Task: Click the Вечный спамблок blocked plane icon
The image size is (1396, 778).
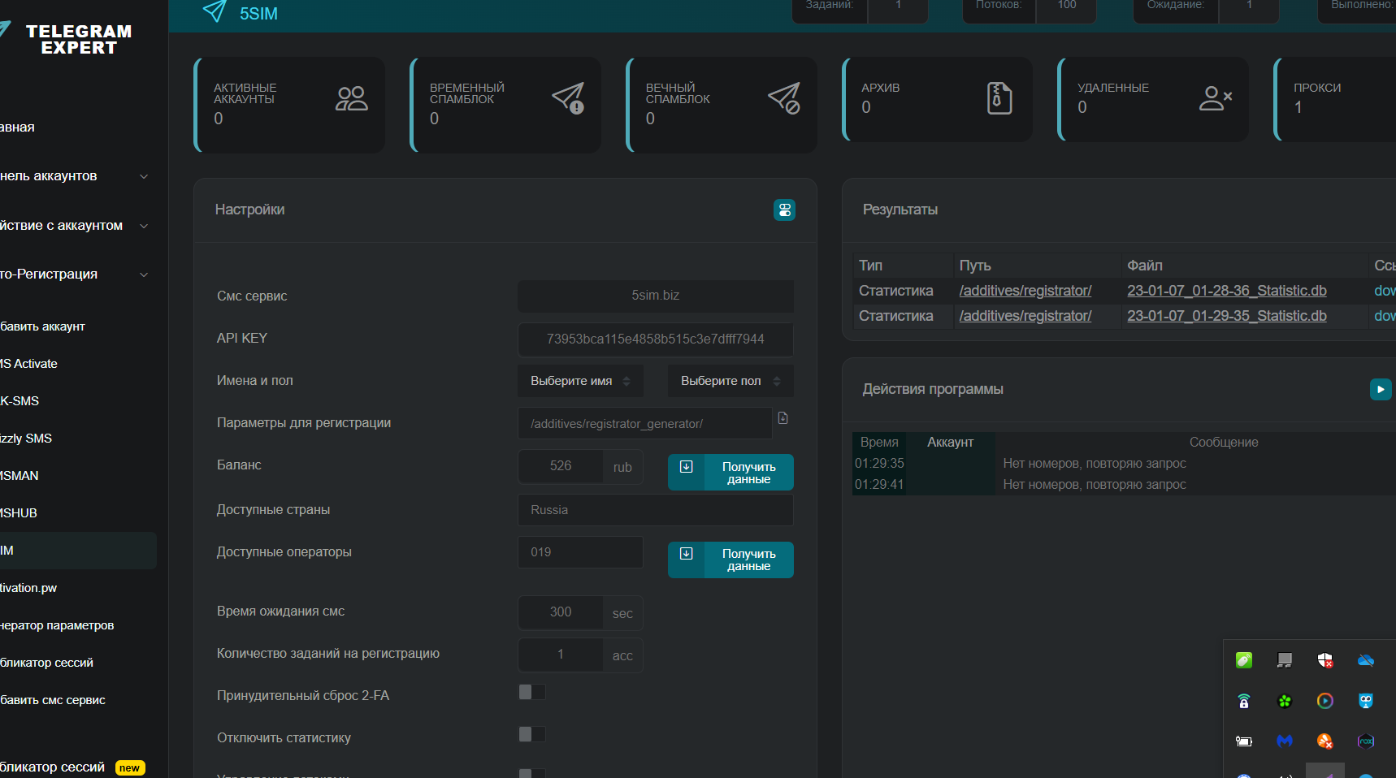Action: point(784,98)
